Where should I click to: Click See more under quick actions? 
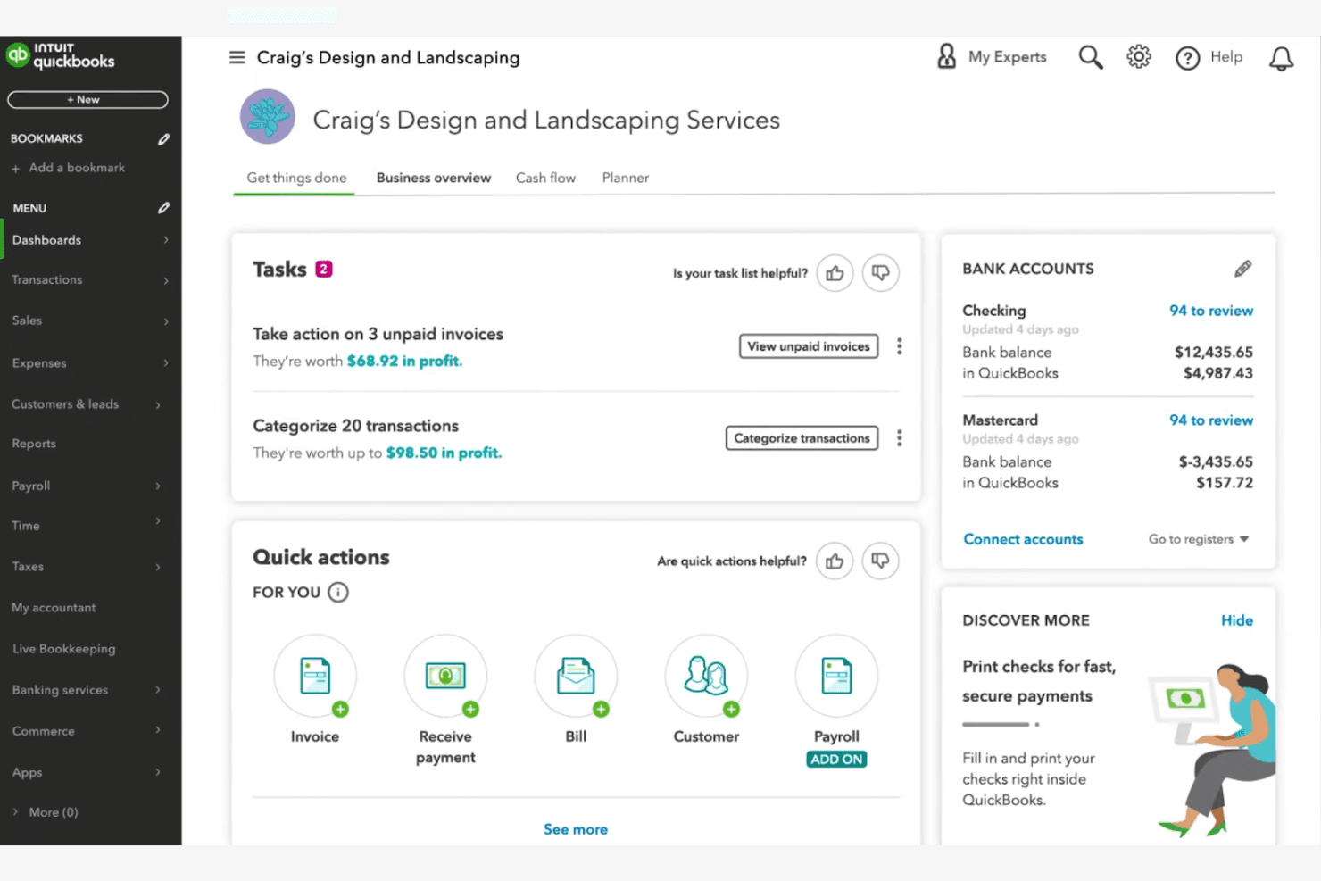tap(576, 829)
